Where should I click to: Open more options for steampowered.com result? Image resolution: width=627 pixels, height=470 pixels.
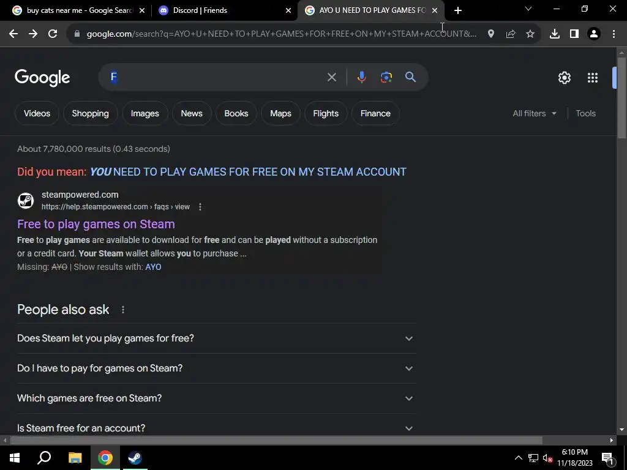coord(200,207)
